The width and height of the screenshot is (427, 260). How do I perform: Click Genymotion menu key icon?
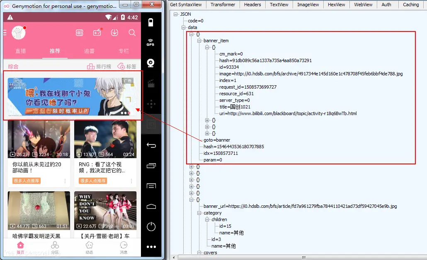click(x=151, y=186)
